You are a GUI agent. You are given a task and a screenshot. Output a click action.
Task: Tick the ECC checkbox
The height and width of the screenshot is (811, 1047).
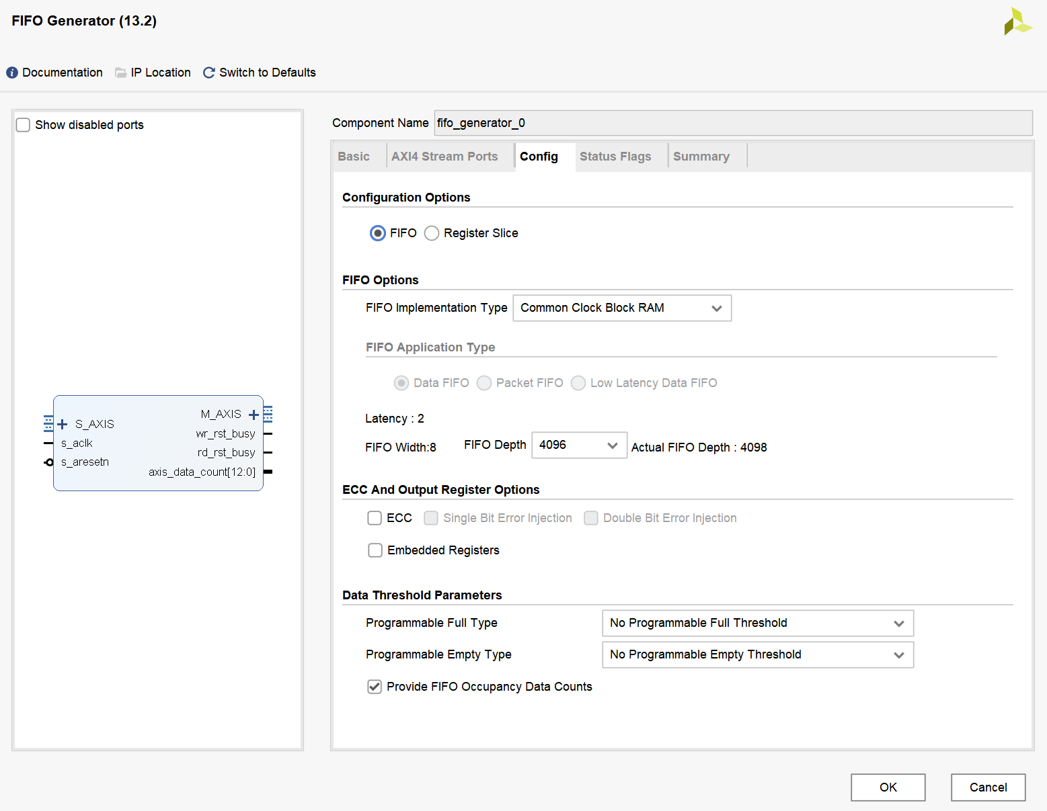(375, 518)
